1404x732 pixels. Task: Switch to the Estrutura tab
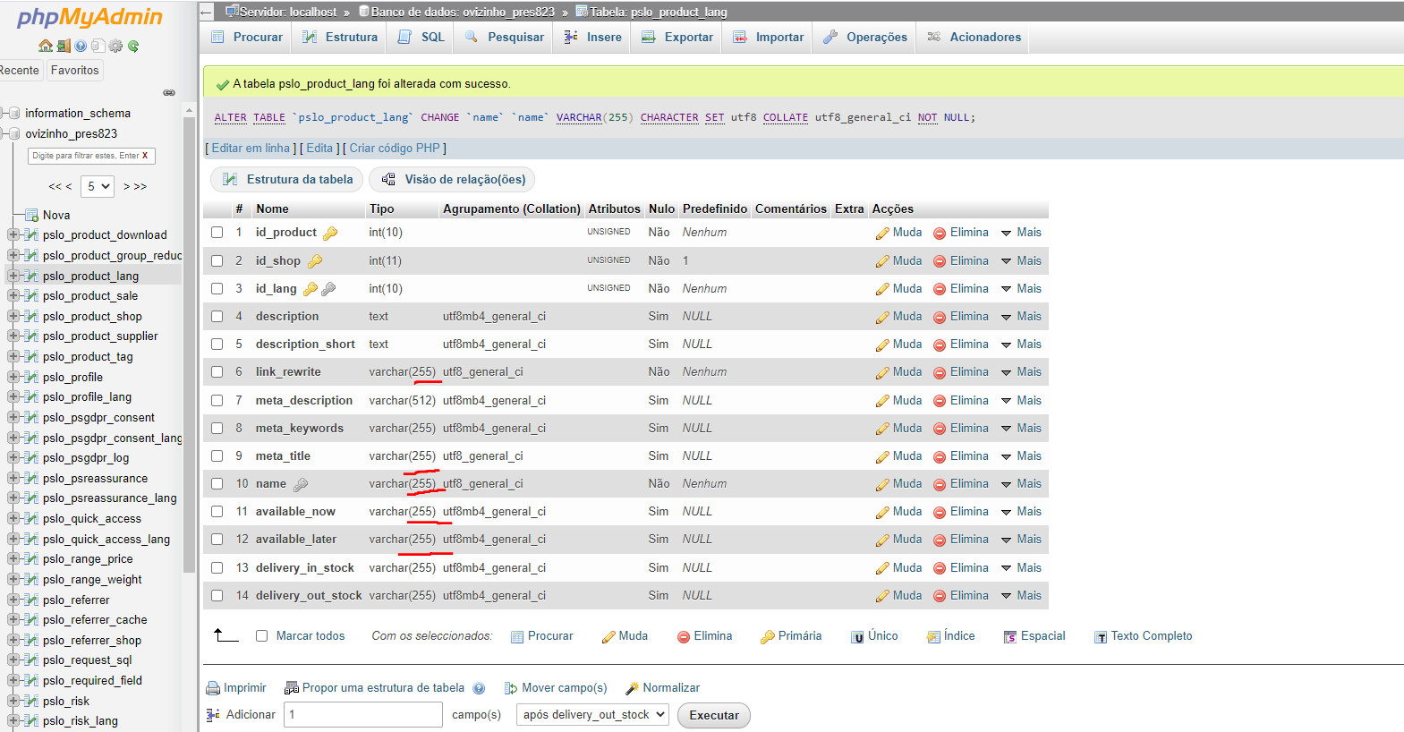(340, 37)
